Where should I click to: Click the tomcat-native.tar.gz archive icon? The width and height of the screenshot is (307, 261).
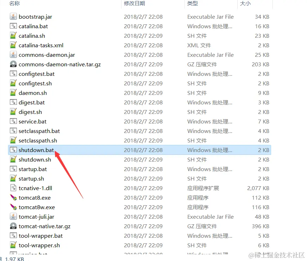(13, 226)
